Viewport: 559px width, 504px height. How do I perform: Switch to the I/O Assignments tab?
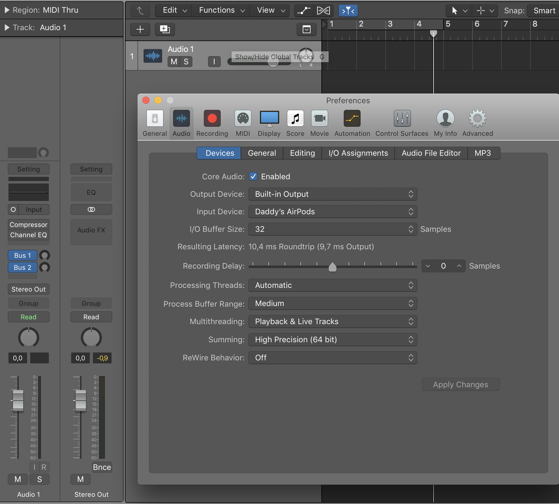pyautogui.click(x=358, y=153)
